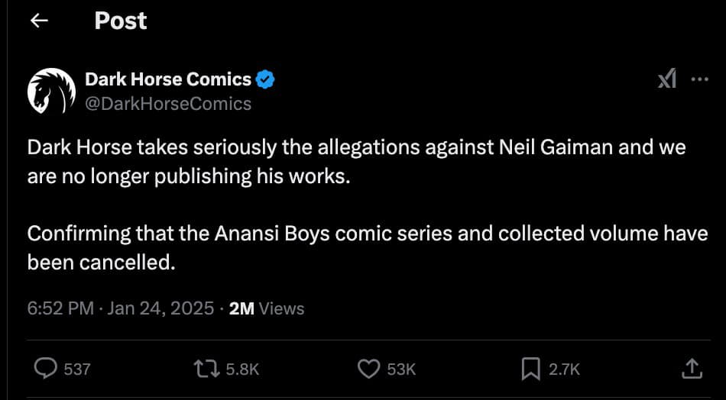Open the Dark Horse Comics display name link
The height and width of the screenshot is (400, 726).
click(168, 80)
